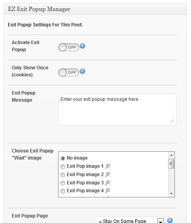Select Exit Pop image 2 radio button

tap(63, 175)
